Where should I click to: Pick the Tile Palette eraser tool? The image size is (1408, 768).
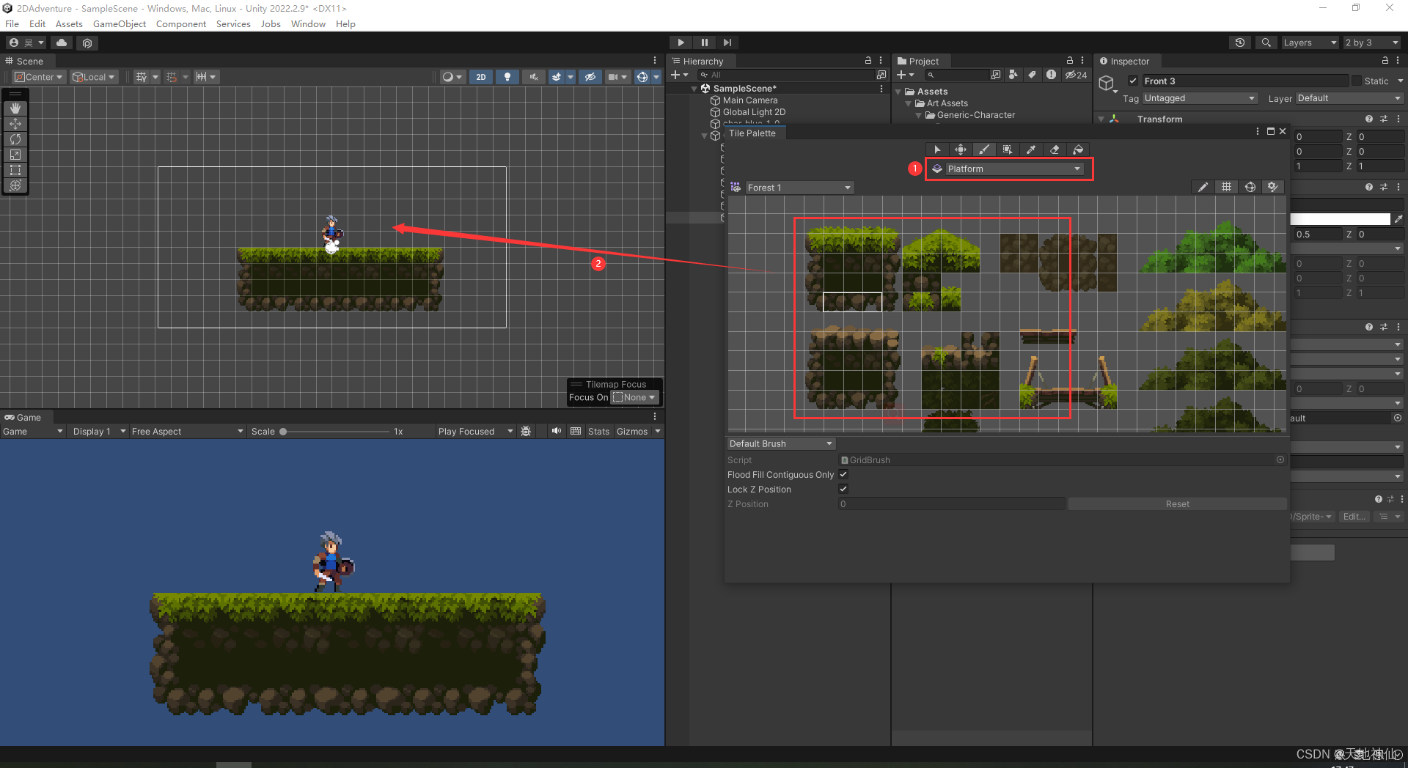[x=1055, y=149]
